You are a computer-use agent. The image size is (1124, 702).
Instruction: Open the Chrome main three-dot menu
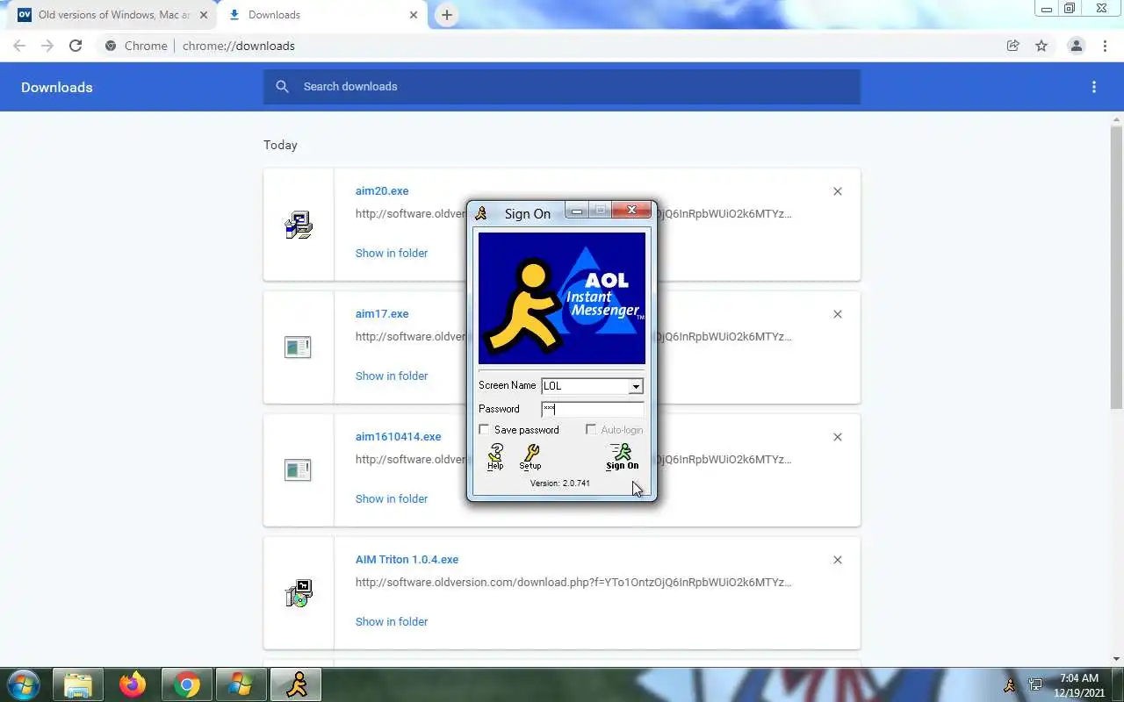[1104, 46]
